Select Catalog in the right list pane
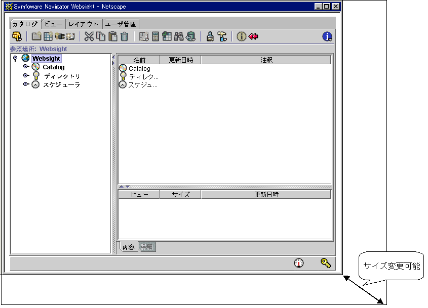This screenshot has height=308, width=428. (x=139, y=68)
